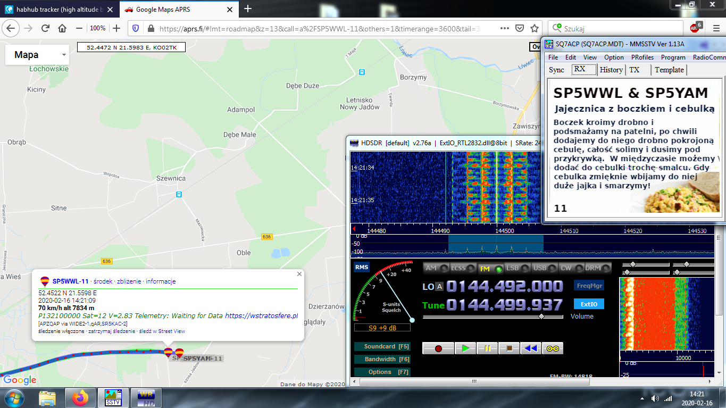This screenshot has height=408, width=726.
Task: Select the LSB mode button
Action: click(x=518, y=269)
